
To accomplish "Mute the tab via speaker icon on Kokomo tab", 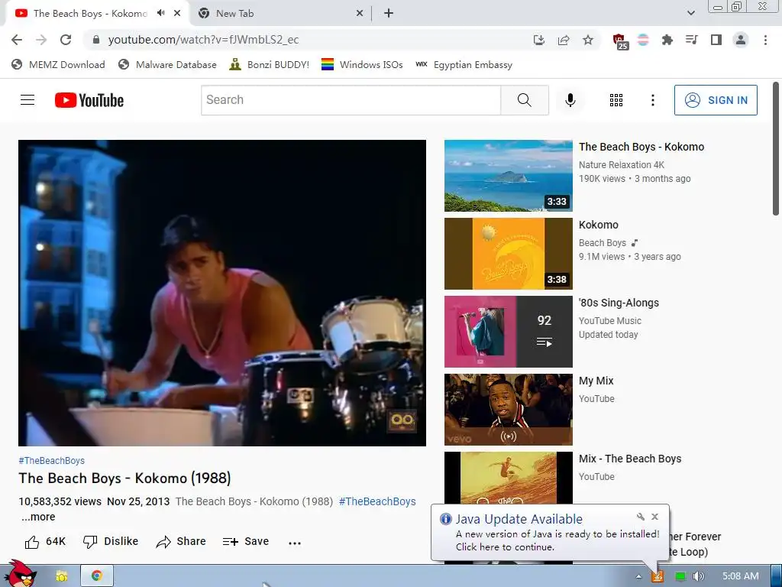I will (x=160, y=13).
